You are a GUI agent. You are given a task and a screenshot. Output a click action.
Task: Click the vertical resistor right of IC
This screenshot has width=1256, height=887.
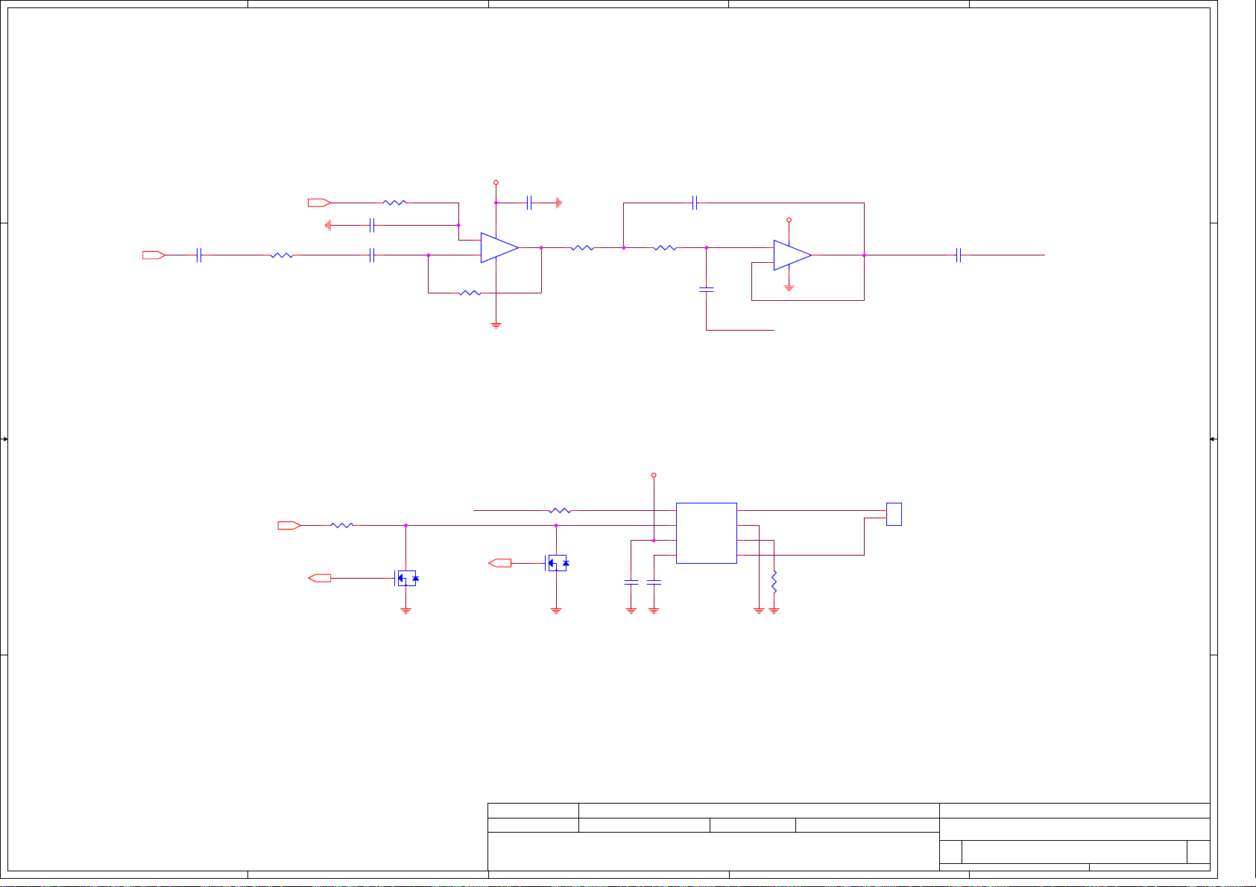[774, 582]
